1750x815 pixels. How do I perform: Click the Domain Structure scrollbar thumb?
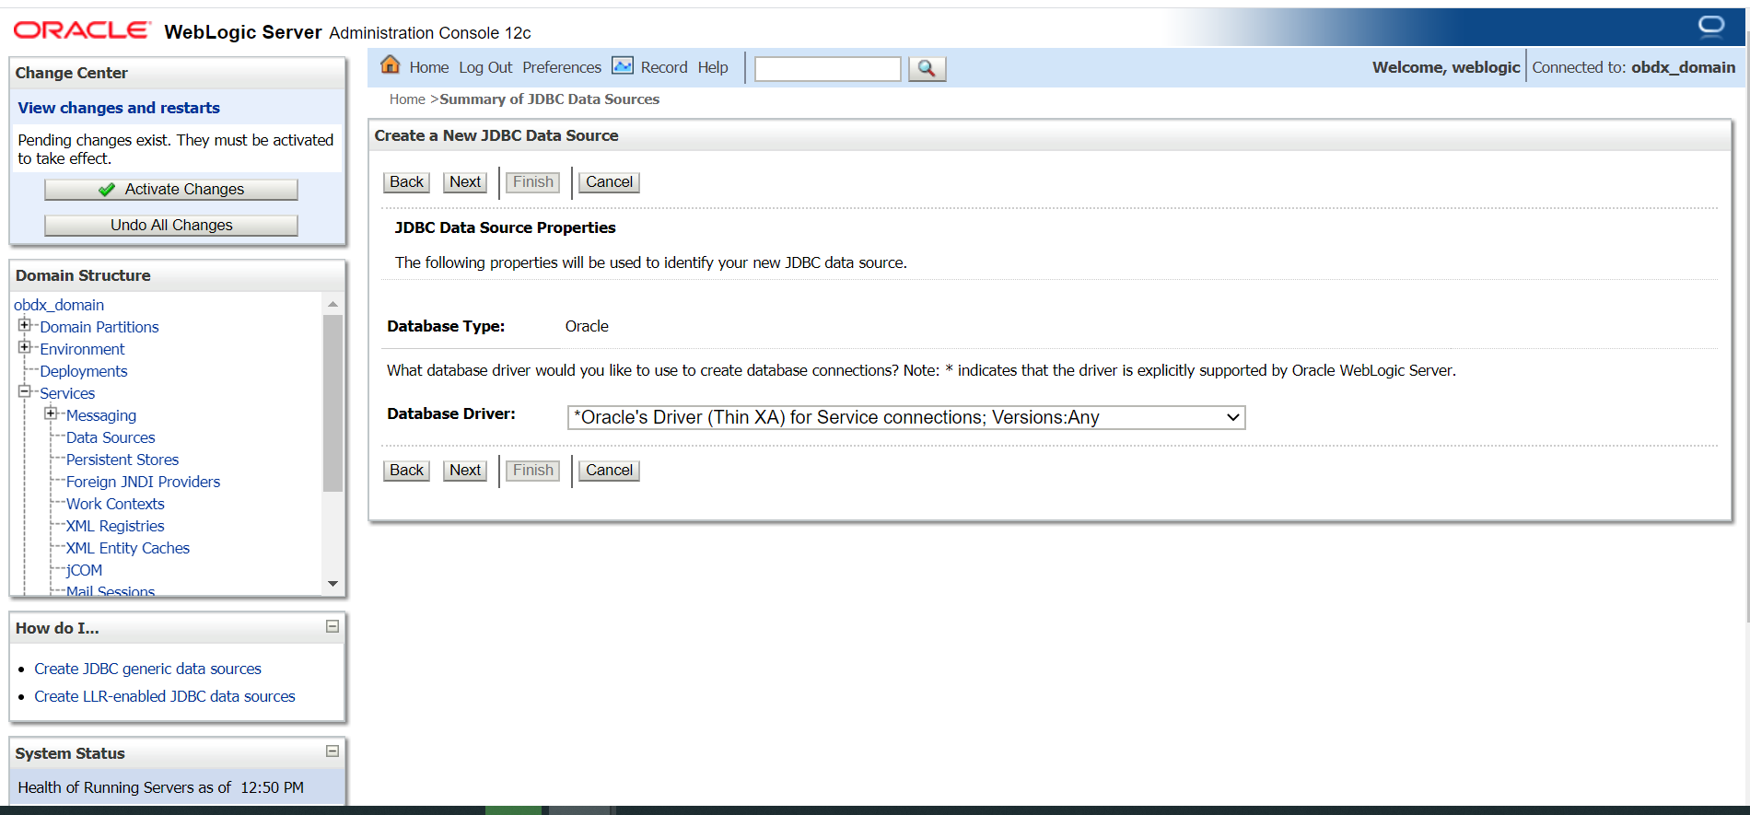point(332,402)
